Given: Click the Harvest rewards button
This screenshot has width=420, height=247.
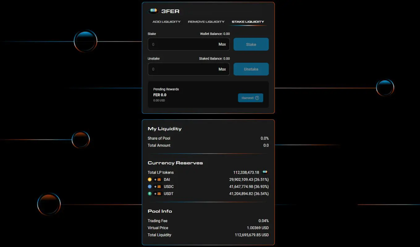Looking at the screenshot, I should point(250,98).
